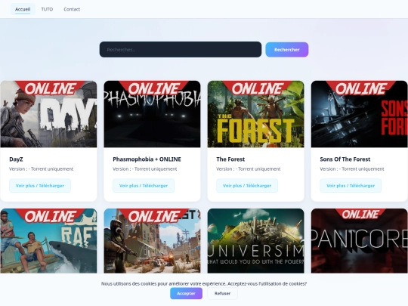408x306 pixels.
Task: Open the Accueil tab
Action: pyautogui.click(x=23, y=9)
